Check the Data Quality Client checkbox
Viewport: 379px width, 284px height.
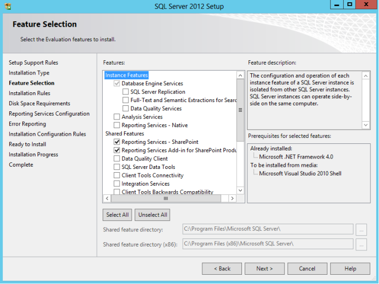(x=117, y=159)
